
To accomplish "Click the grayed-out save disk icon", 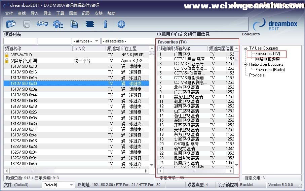I will (x=27, y=24).
